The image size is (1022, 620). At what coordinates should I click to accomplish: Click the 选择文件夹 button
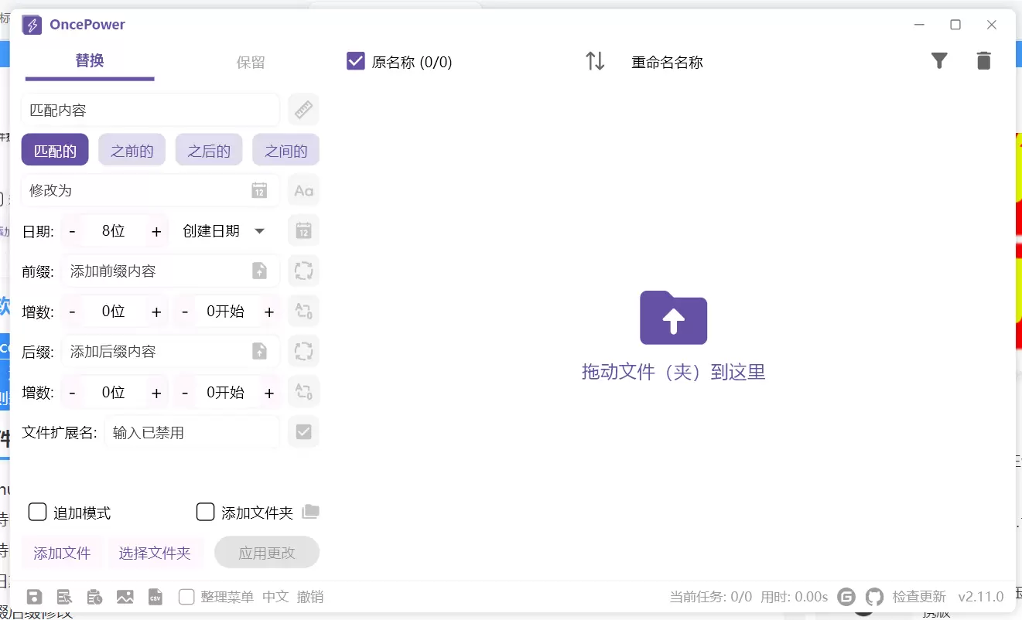(x=155, y=553)
